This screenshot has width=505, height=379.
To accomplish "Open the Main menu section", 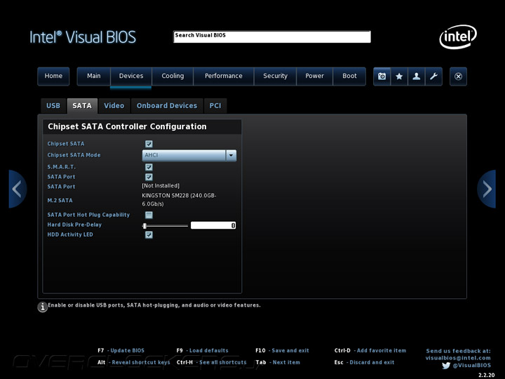I will tap(94, 77).
